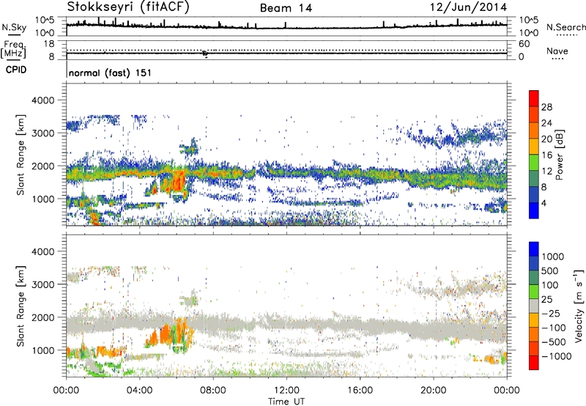The image size is (586, 406).
Task: Click the "normal (fast) 151" mode text
Action: click(x=111, y=73)
